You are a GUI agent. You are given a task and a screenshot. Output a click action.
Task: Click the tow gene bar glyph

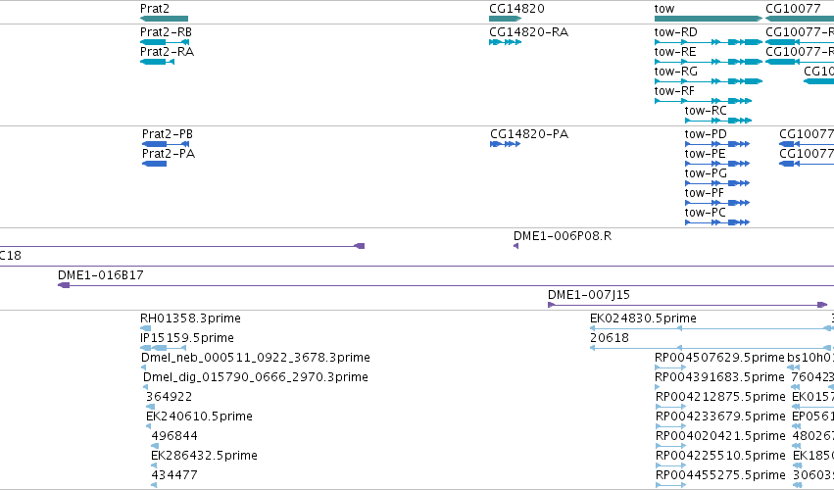pyautogui.click(x=709, y=19)
